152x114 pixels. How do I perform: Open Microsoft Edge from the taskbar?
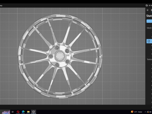click(23, 112)
